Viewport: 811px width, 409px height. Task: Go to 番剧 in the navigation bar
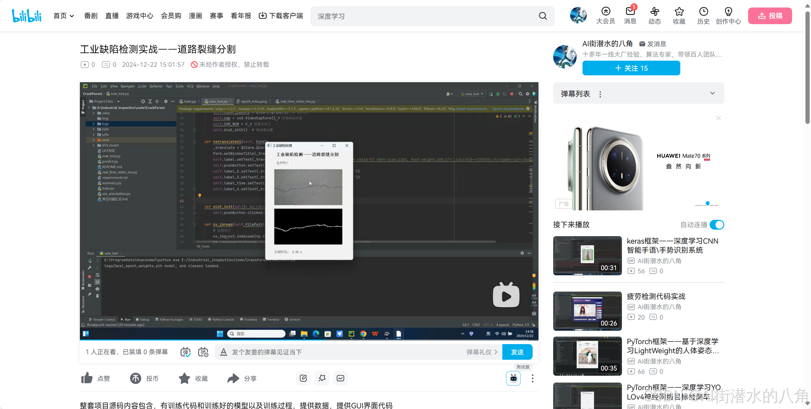coord(91,16)
